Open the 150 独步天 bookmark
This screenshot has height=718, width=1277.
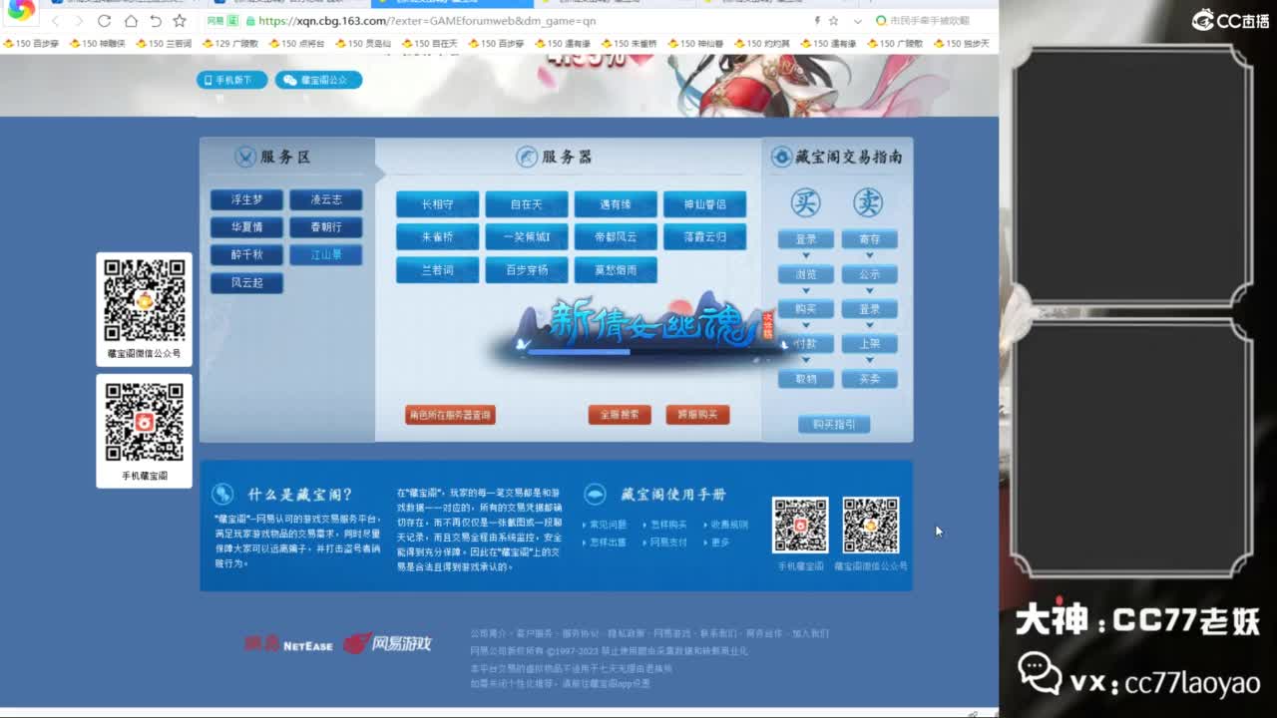(x=961, y=44)
